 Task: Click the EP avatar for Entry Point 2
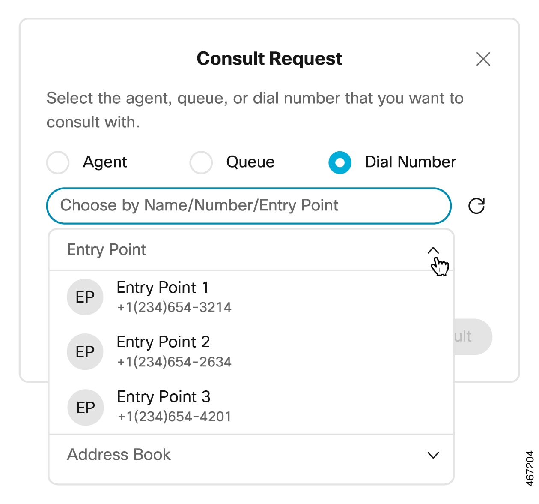[x=85, y=352]
